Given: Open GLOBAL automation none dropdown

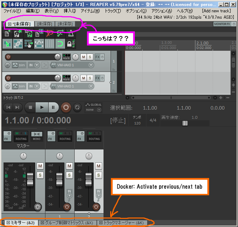Looking at the screenshot, I should (94, 110).
